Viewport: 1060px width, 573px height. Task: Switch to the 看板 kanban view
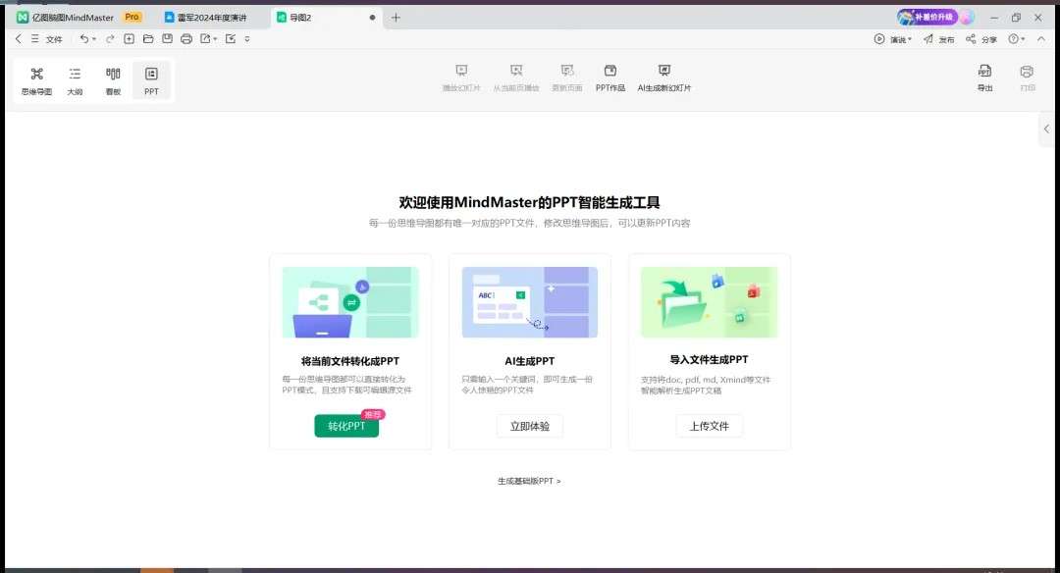(113, 79)
